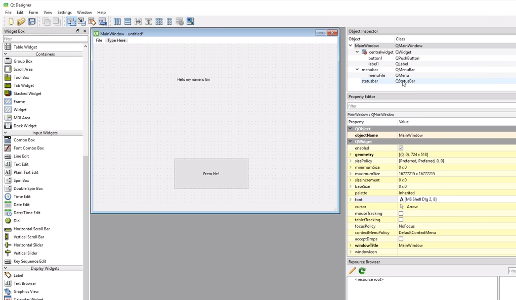This screenshot has width=516, height=300.
Task: Click the Press Me! push button
Action: (211, 174)
